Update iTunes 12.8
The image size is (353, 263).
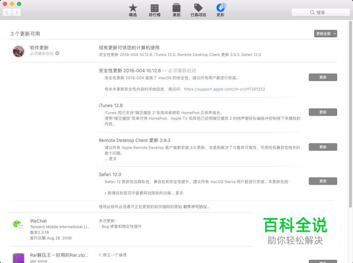click(x=323, y=112)
